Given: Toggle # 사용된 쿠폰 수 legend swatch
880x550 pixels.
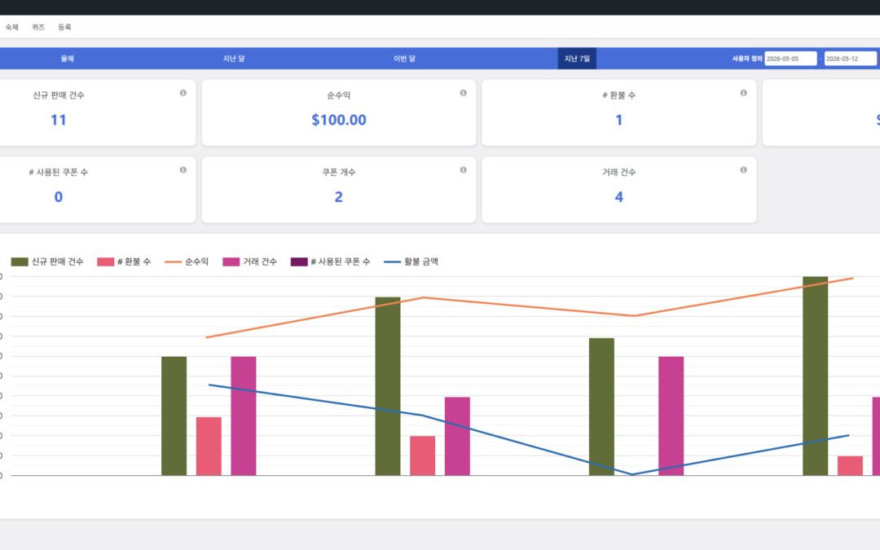Looking at the screenshot, I should pyautogui.click(x=299, y=262).
